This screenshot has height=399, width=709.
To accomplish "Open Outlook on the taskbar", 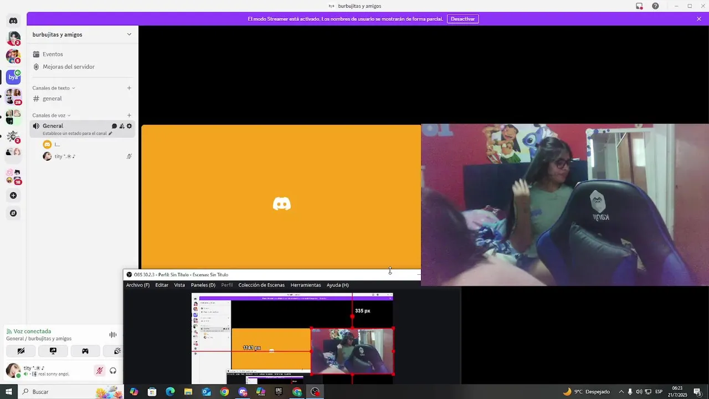I will click(x=206, y=392).
